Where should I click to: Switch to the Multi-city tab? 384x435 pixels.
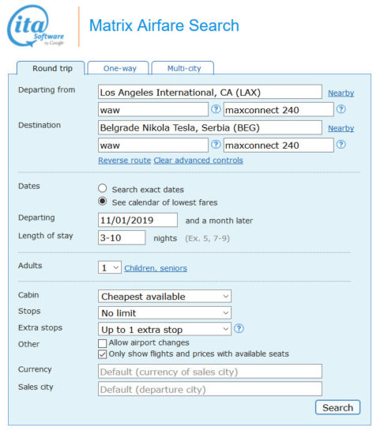pos(183,68)
